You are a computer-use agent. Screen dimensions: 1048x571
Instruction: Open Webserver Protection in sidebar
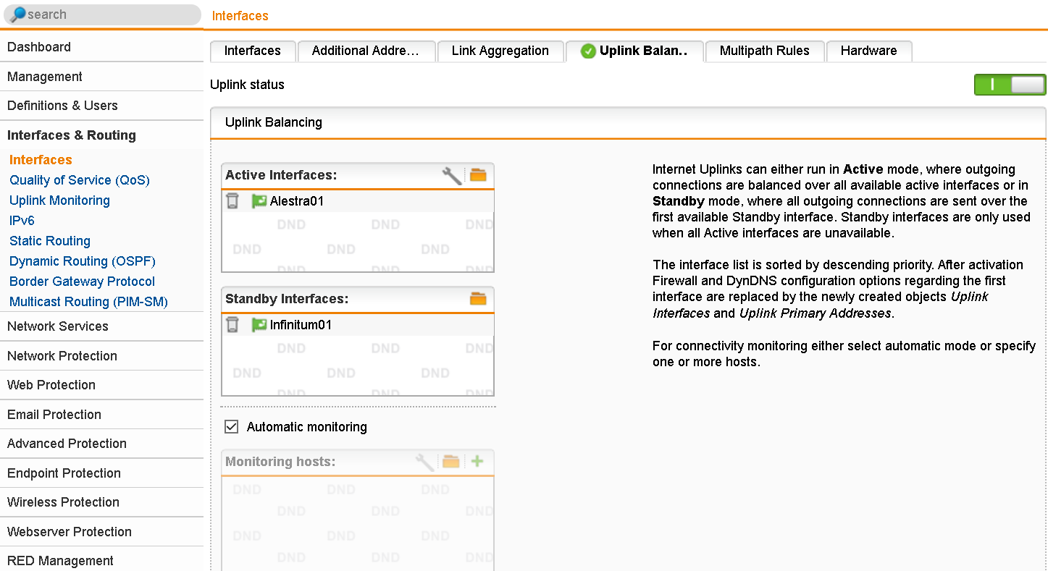tap(101, 532)
